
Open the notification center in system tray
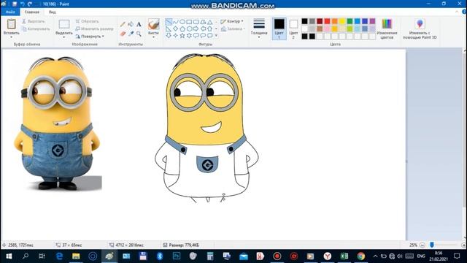pos(457,256)
